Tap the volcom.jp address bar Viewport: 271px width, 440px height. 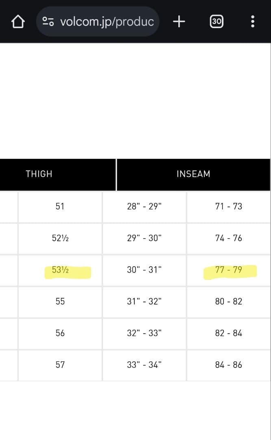106,22
